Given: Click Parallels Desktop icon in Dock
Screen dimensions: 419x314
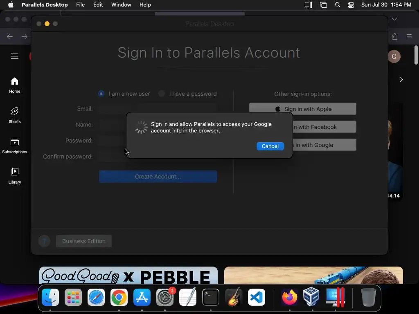Looking at the screenshot, I should click(336, 297).
